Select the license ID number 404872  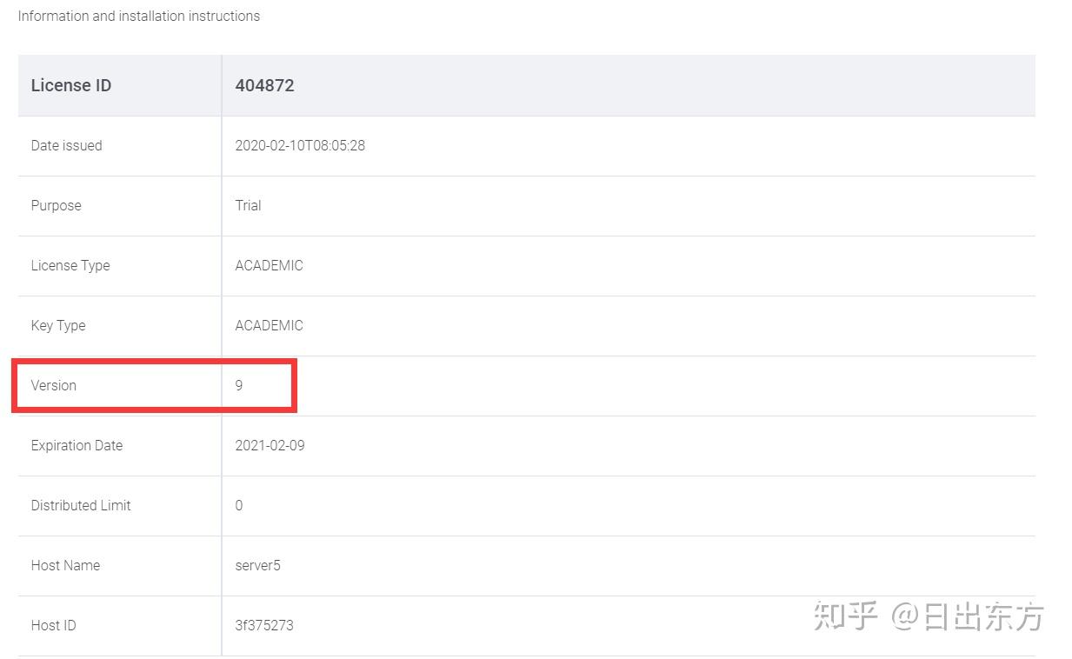(264, 85)
